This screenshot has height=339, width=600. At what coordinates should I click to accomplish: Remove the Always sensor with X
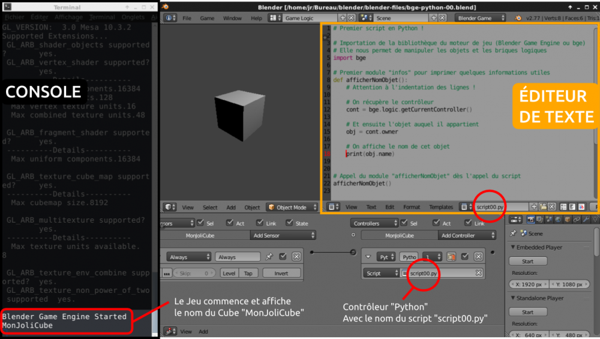tap(296, 257)
